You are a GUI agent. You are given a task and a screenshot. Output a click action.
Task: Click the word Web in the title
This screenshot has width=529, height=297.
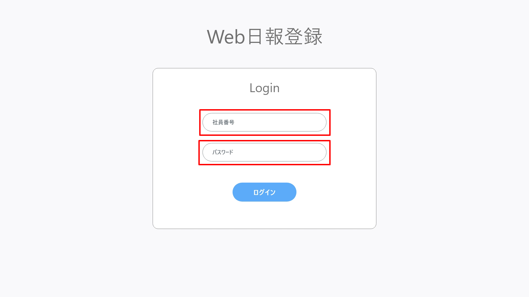point(226,37)
